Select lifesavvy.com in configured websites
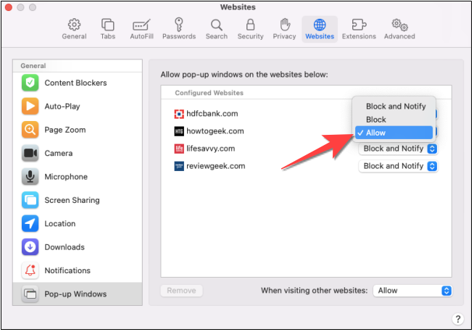The image size is (474, 332). (211, 149)
